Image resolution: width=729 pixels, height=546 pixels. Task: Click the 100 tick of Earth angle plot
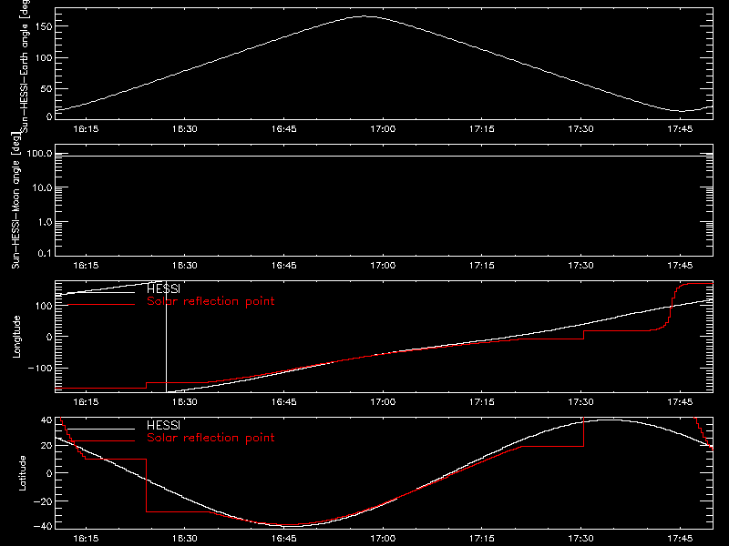43,57
